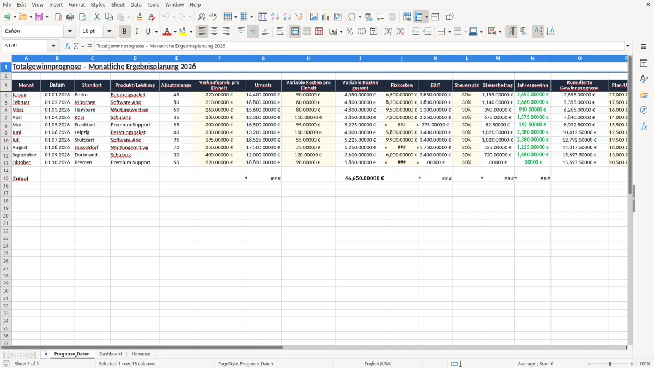This screenshot has width=654, height=368.
Task: Insert a chart
Action: tap(326, 17)
